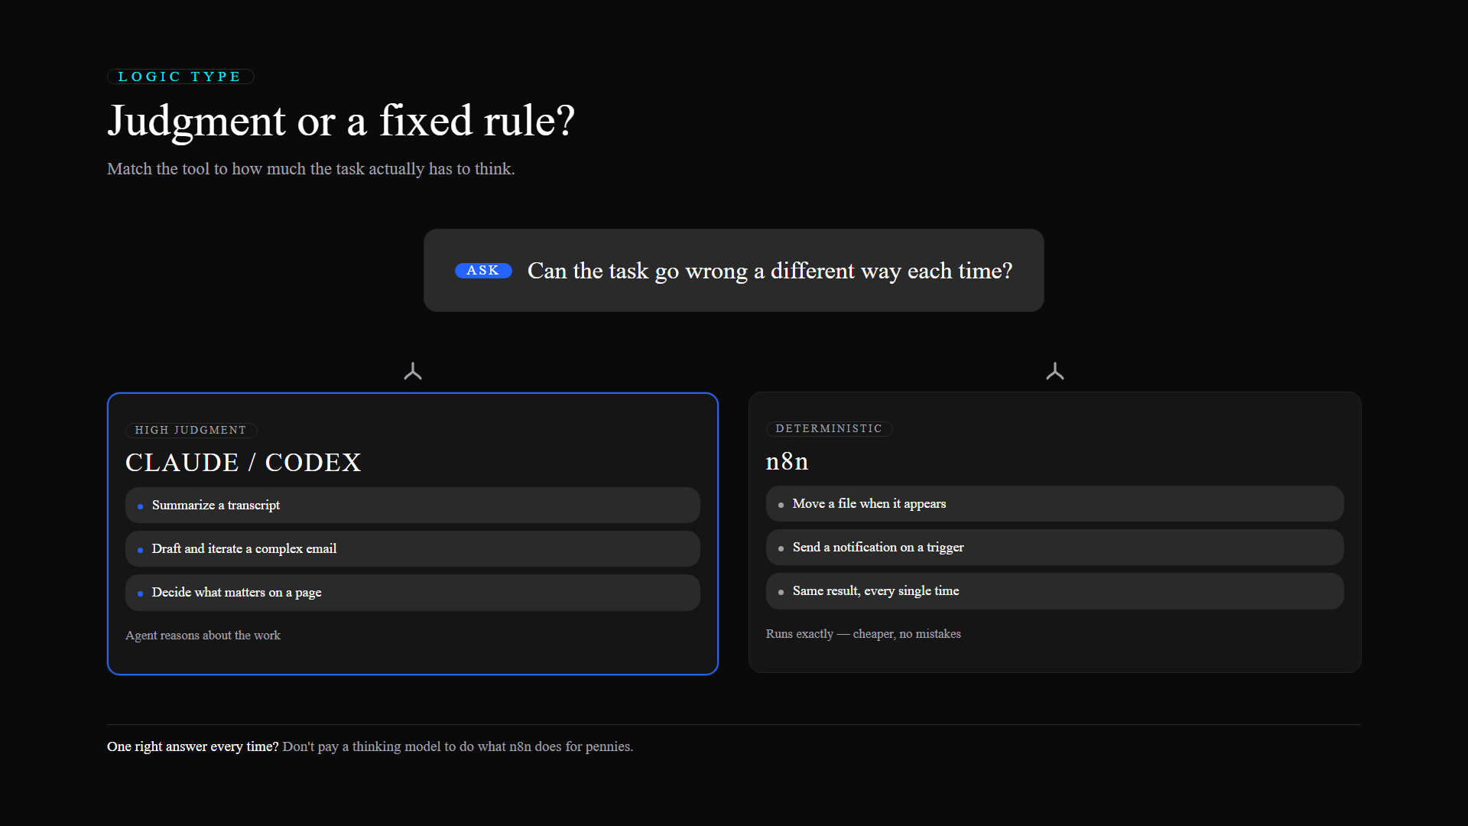Click the blue ASK badge
The width and height of the screenshot is (1468, 826).
[x=483, y=271]
